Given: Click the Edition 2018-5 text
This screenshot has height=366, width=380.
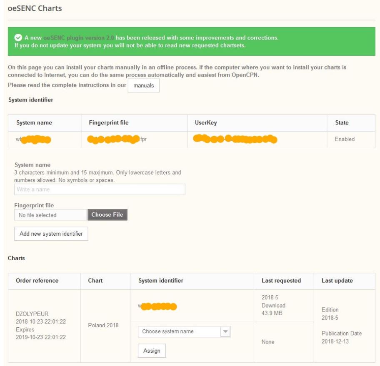Looking at the screenshot, I should (330, 314).
